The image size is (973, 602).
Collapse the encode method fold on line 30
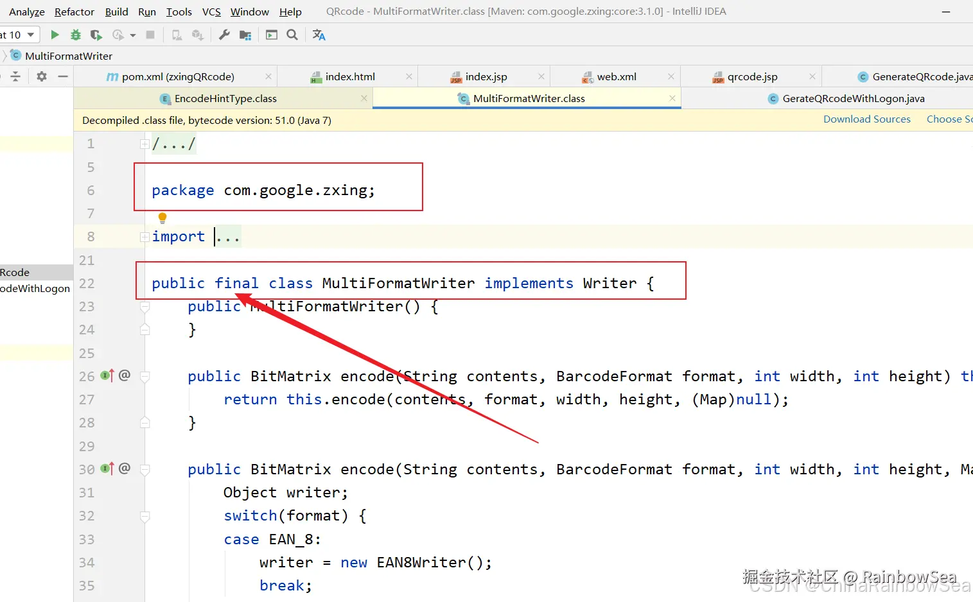pos(145,470)
